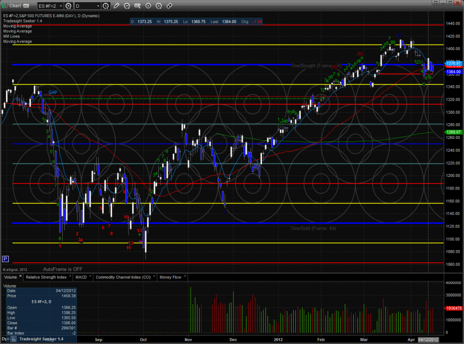
Task: Click the time template clock icon
Action: coord(106,6)
